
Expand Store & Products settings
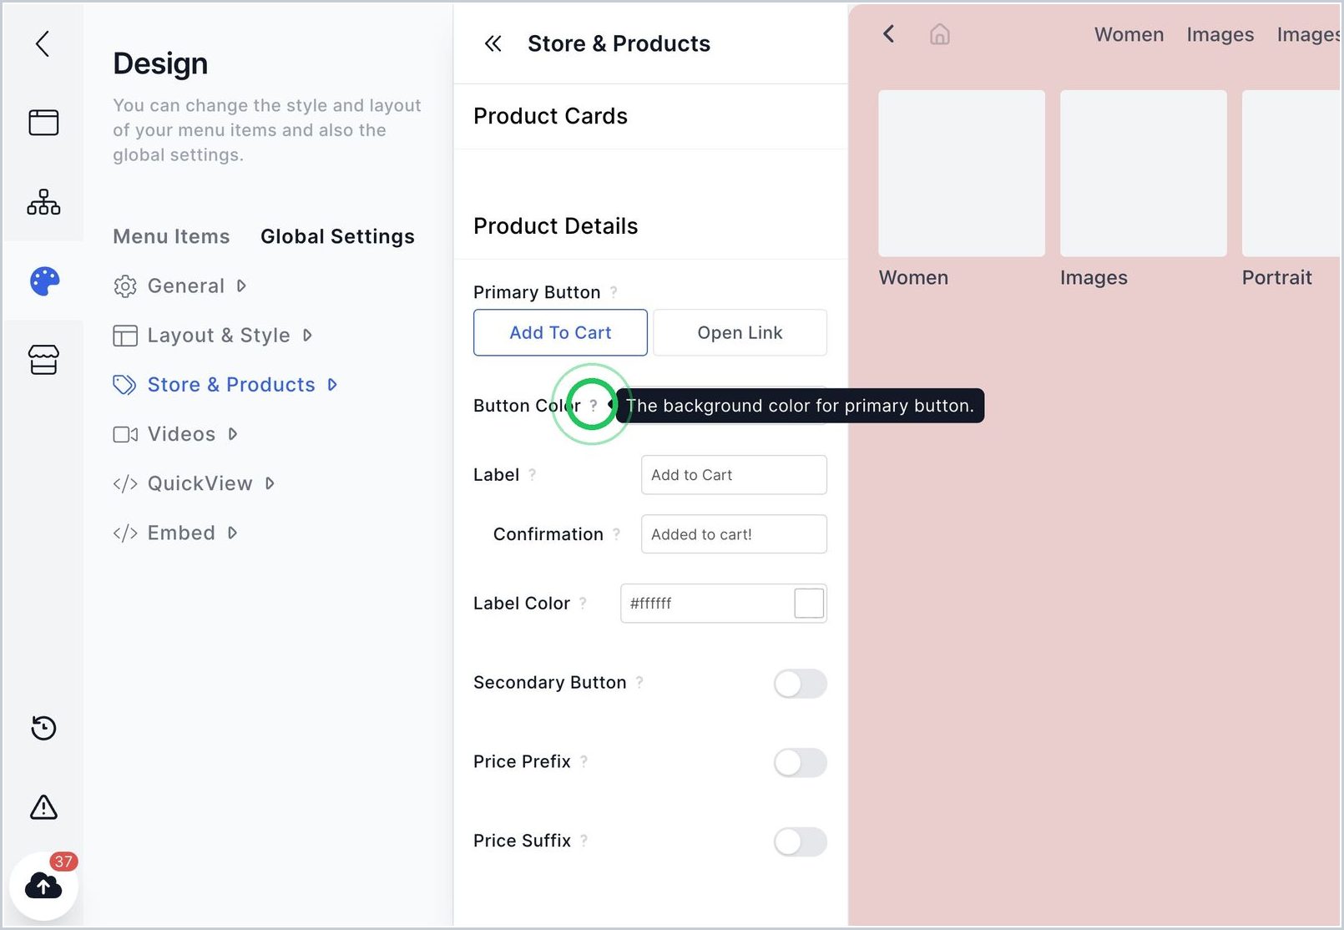coord(225,384)
